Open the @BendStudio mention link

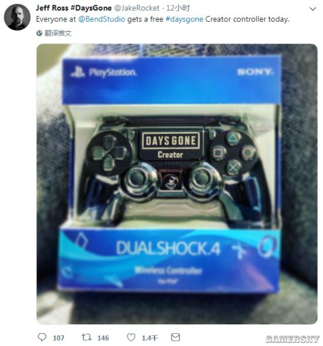pos(102,19)
